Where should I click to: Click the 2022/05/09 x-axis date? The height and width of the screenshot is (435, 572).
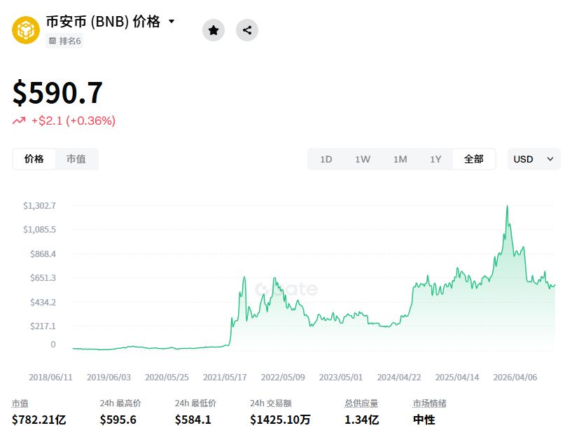pos(283,378)
